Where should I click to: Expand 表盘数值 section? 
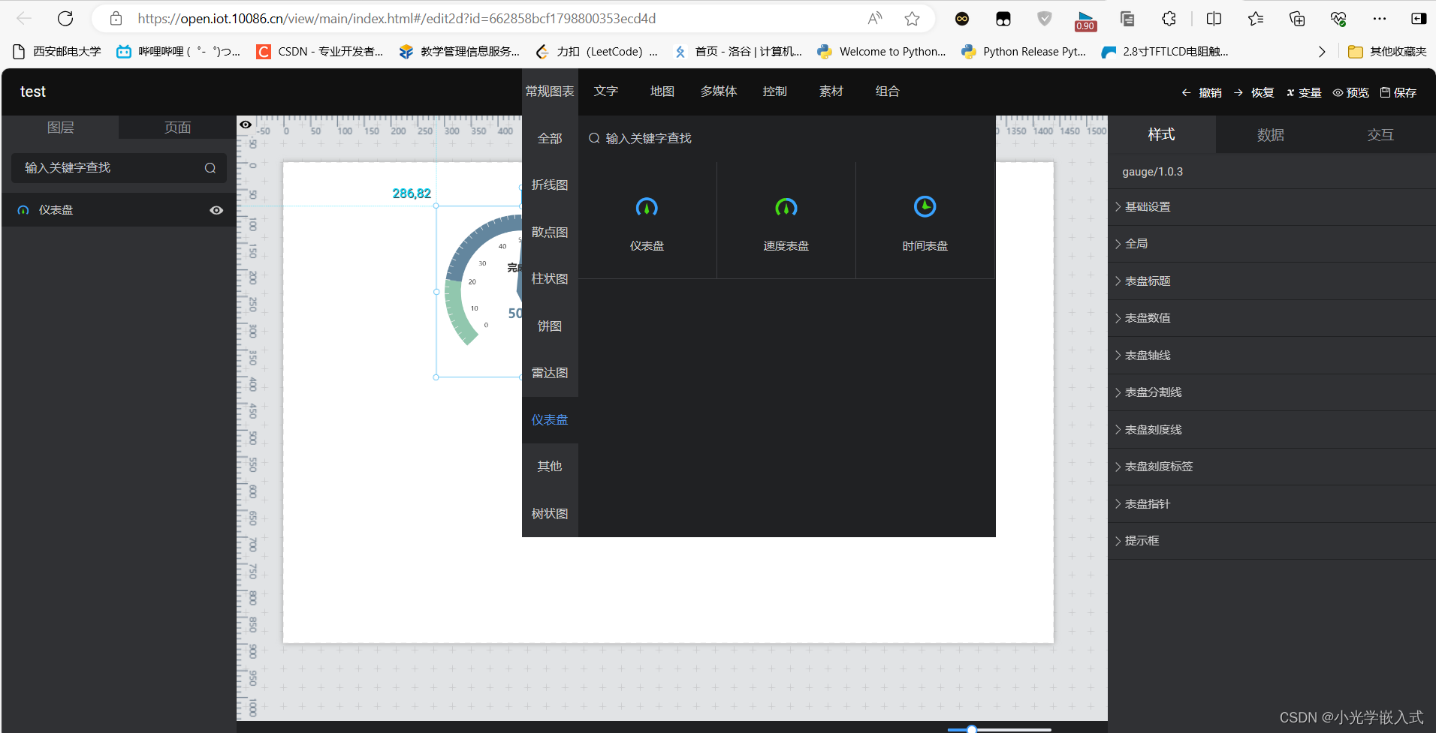click(x=1272, y=318)
